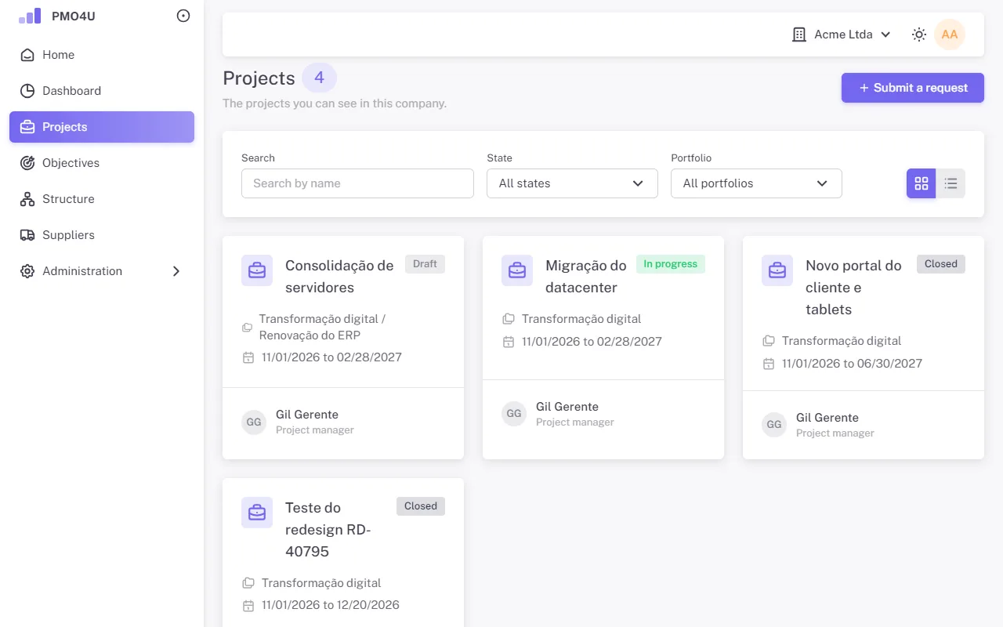Open the Migração do datacenter project
The width and height of the screenshot is (1003, 627).
tap(586, 277)
